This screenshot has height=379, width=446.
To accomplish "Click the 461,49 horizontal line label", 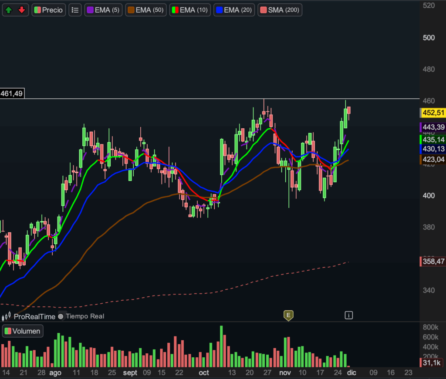I will tap(12, 93).
